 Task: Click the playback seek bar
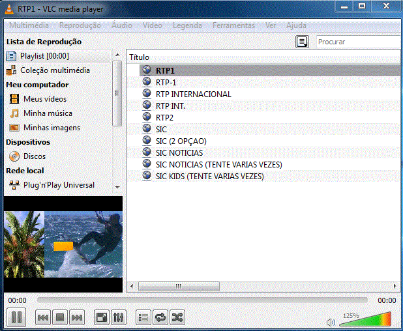pos(202,300)
